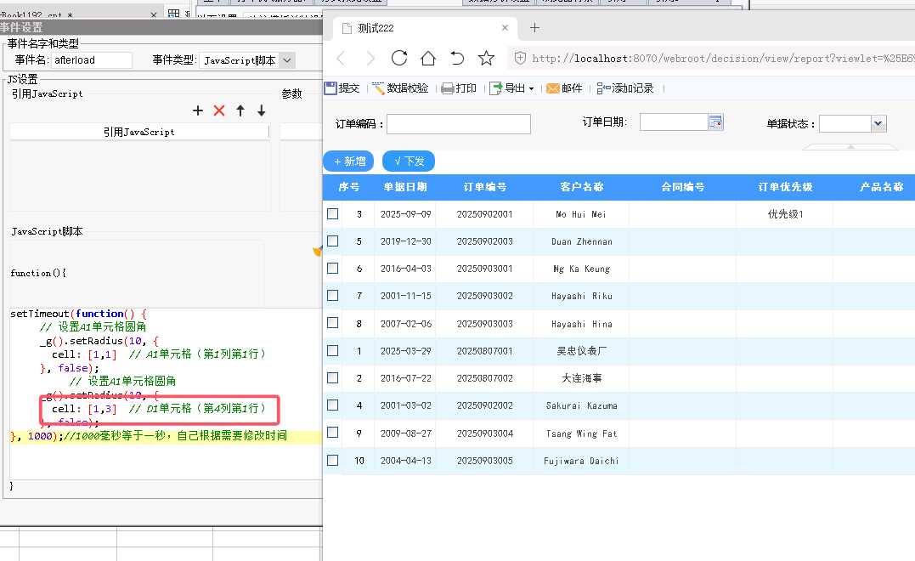Select the checkbox for Fujiwara Daichi row
The height and width of the screenshot is (561, 915).
(x=332, y=460)
